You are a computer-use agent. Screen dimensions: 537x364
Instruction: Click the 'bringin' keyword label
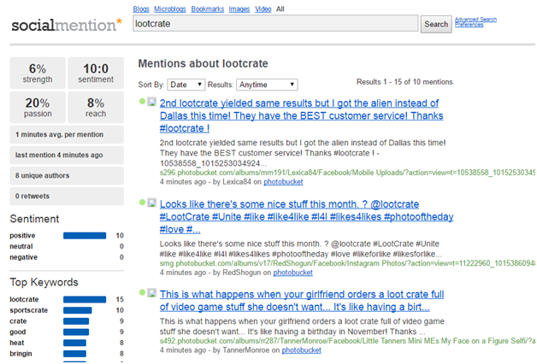21,354
